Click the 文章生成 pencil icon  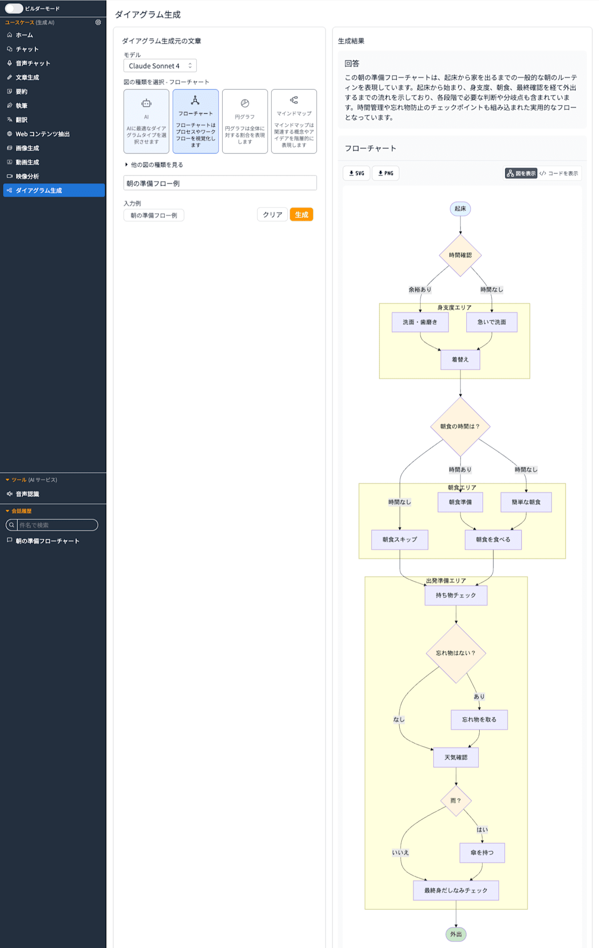pos(9,77)
